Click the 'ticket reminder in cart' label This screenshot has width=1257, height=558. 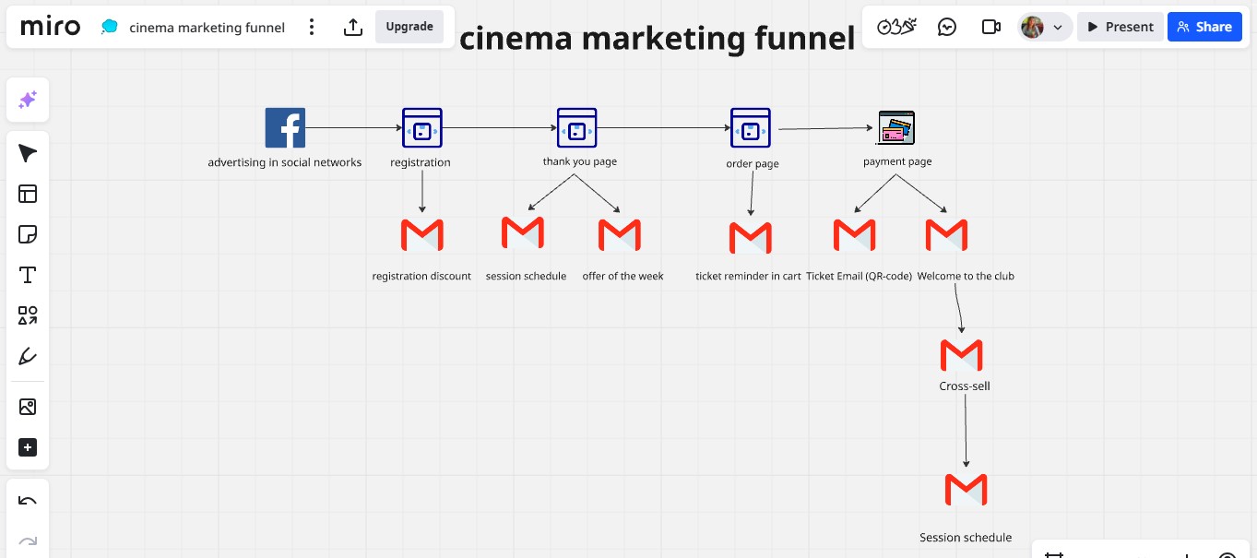(x=748, y=276)
